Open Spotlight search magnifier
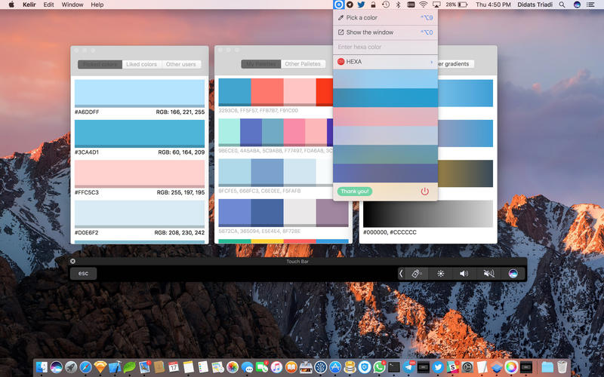This screenshot has height=377, width=604. 562,5
